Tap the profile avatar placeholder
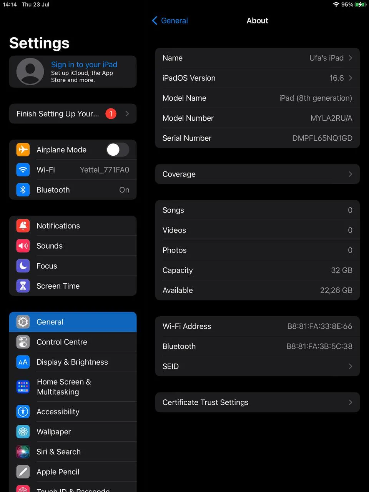This screenshot has width=369, height=492. point(30,71)
